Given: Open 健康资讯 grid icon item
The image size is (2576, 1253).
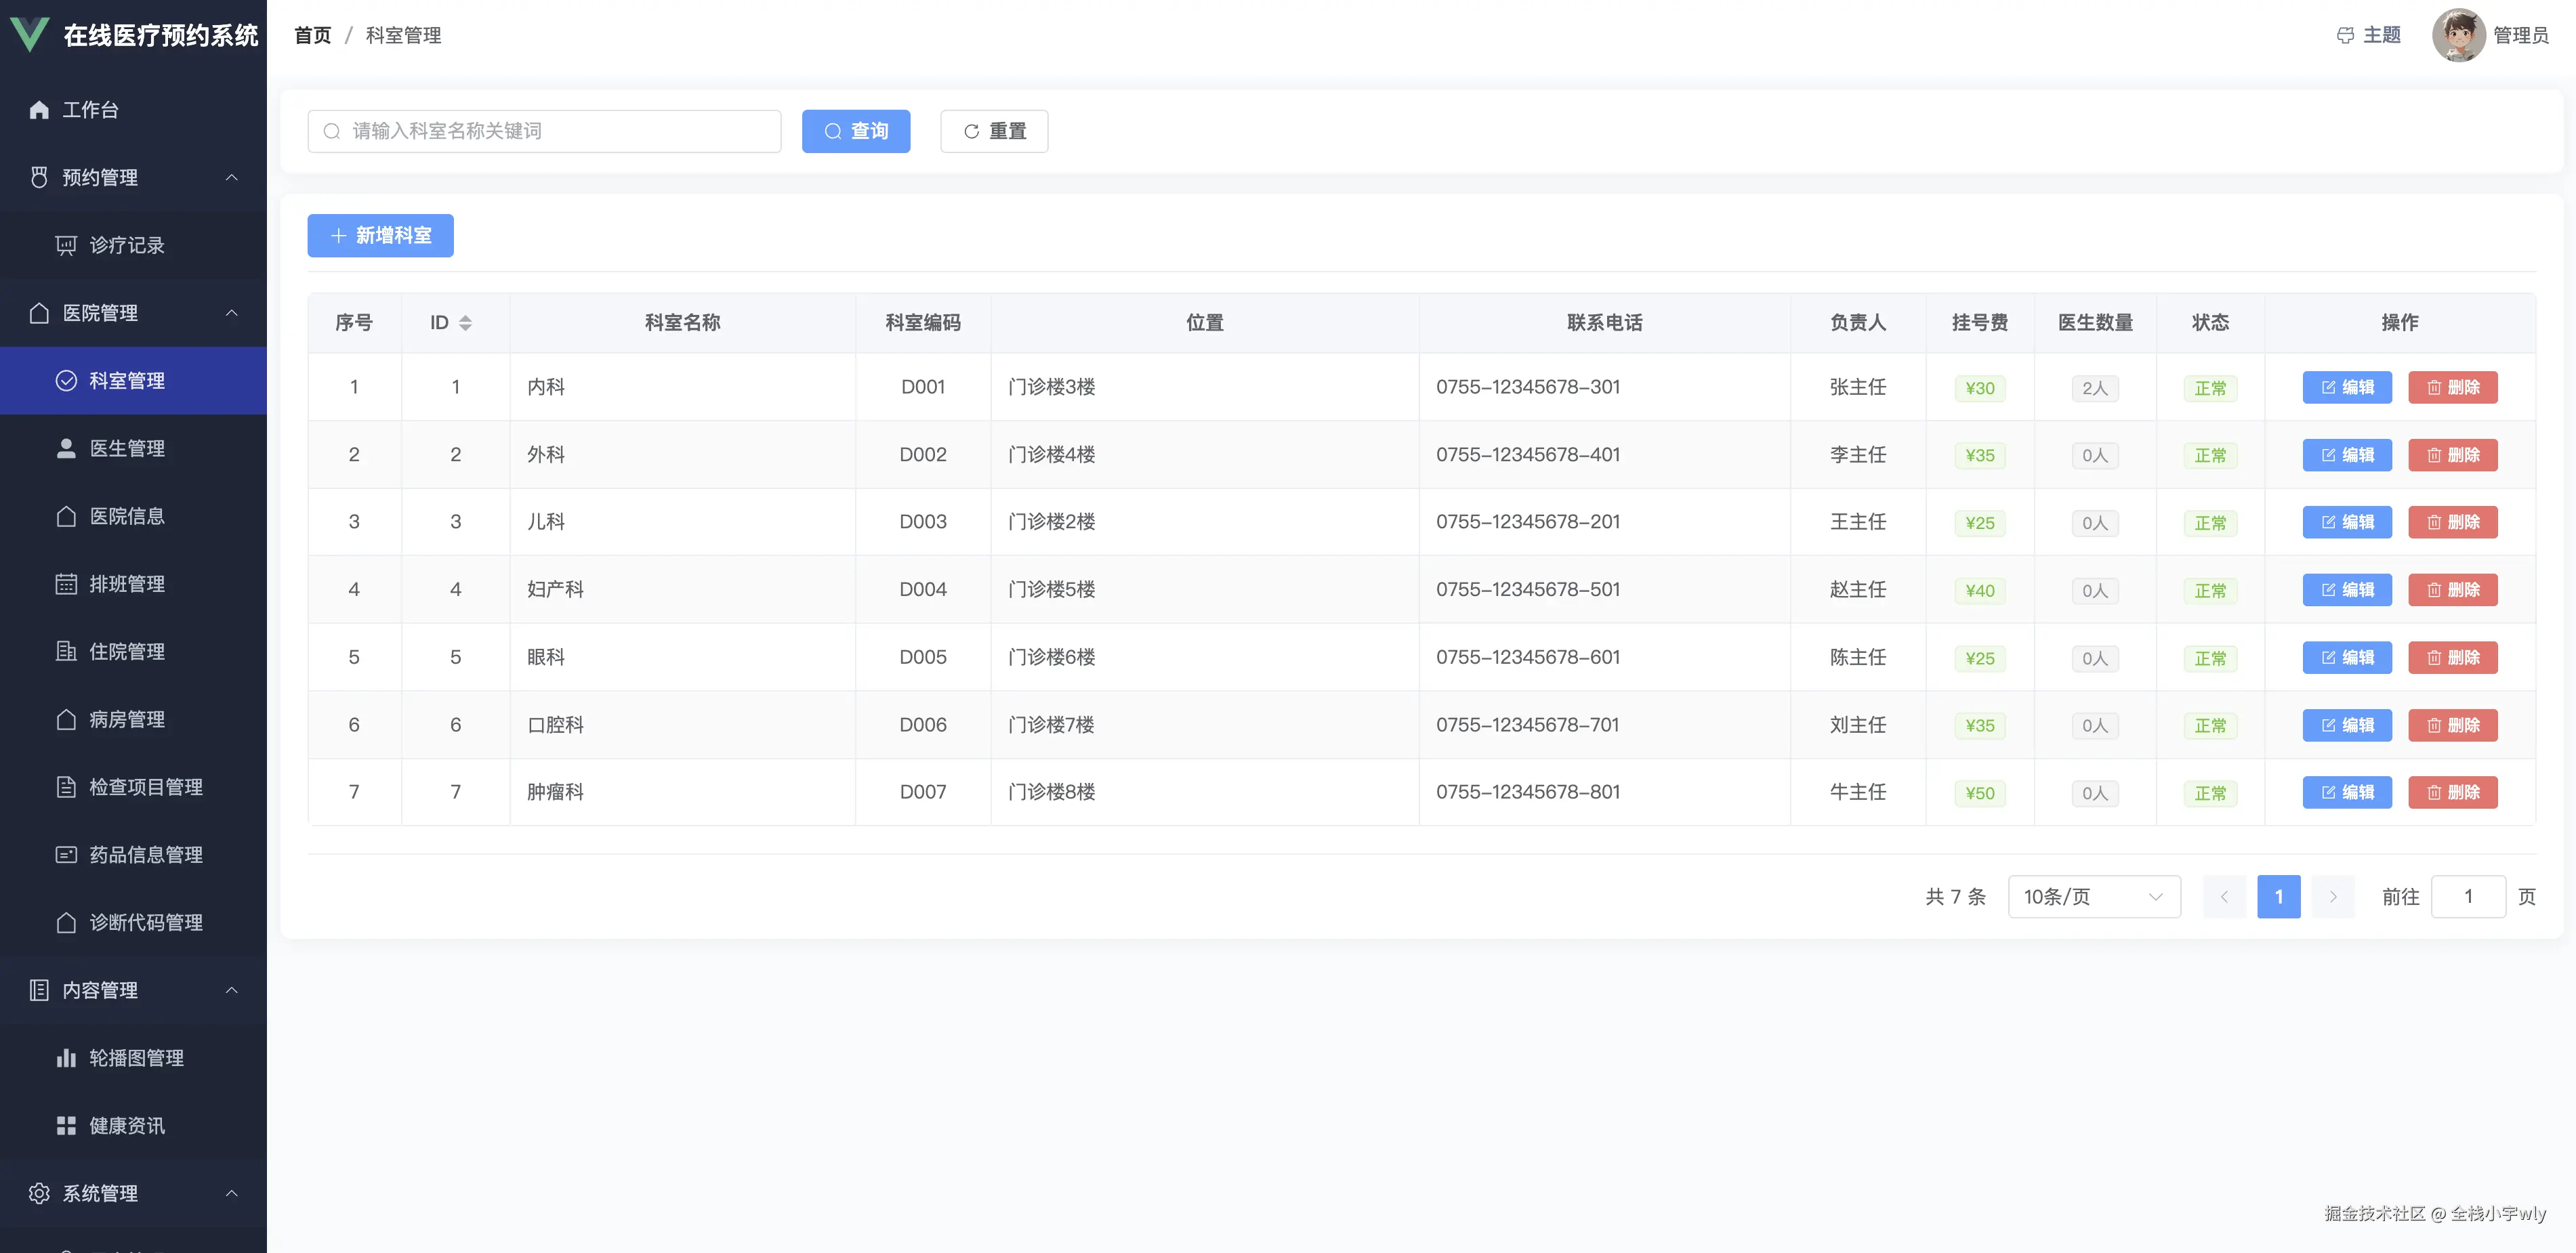Looking at the screenshot, I should click(x=66, y=1126).
